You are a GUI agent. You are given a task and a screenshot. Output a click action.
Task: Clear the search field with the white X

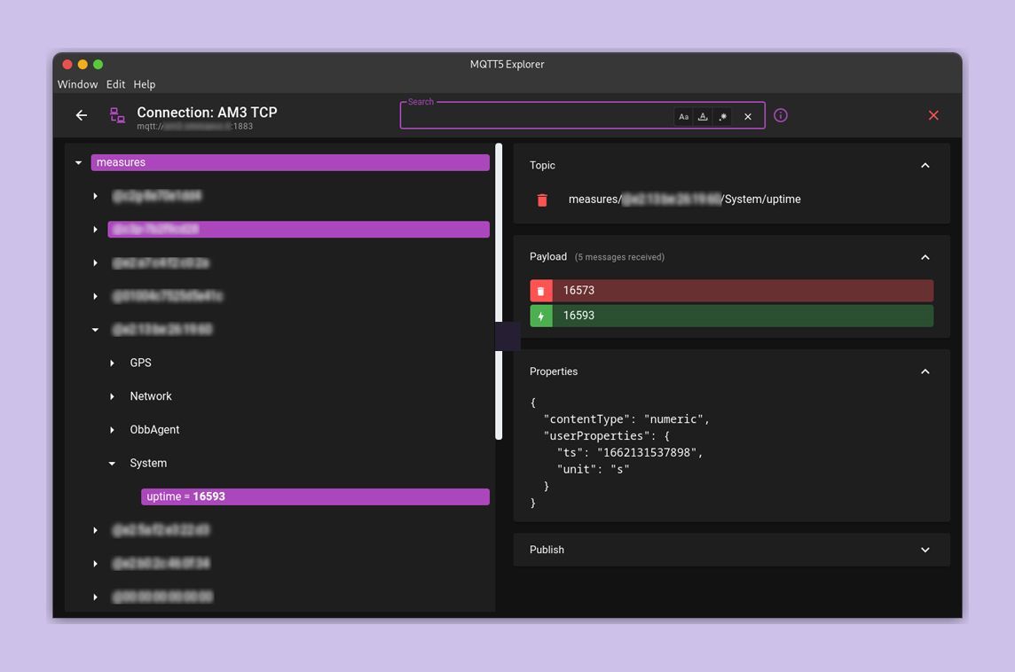[x=748, y=116]
